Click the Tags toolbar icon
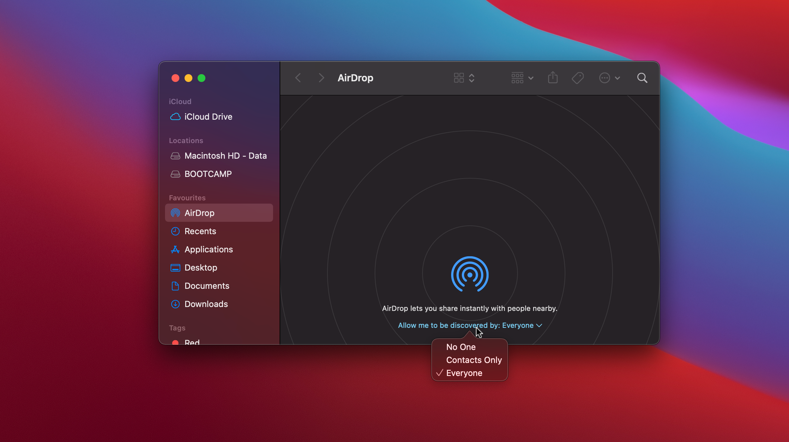The height and width of the screenshot is (442, 789). coord(578,78)
